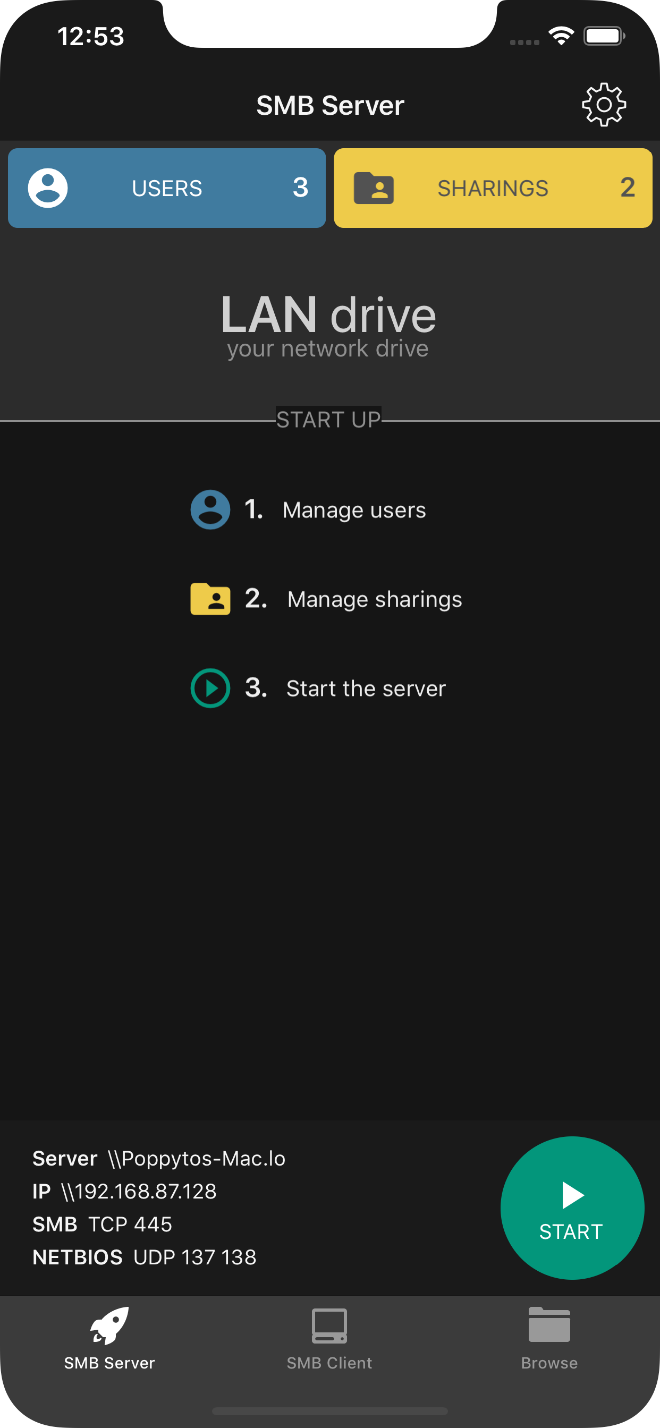The image size is (660, 1428).
Task: Open settings with the gear icon
Action: pyautogui.click(x=604, y=105)
